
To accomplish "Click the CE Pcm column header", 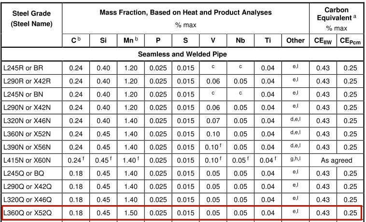I will pyautogui.click(x=350, y=41).
